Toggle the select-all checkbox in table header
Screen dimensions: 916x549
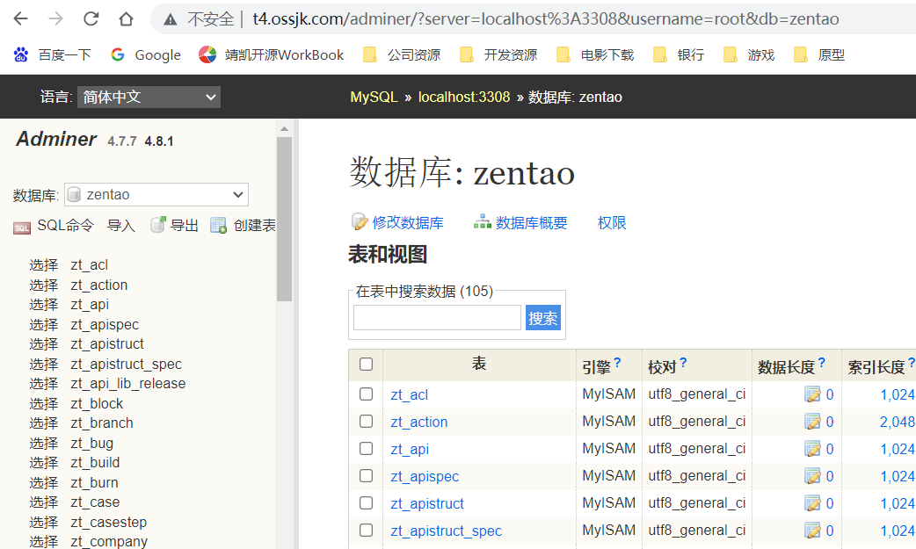(366, 365)
